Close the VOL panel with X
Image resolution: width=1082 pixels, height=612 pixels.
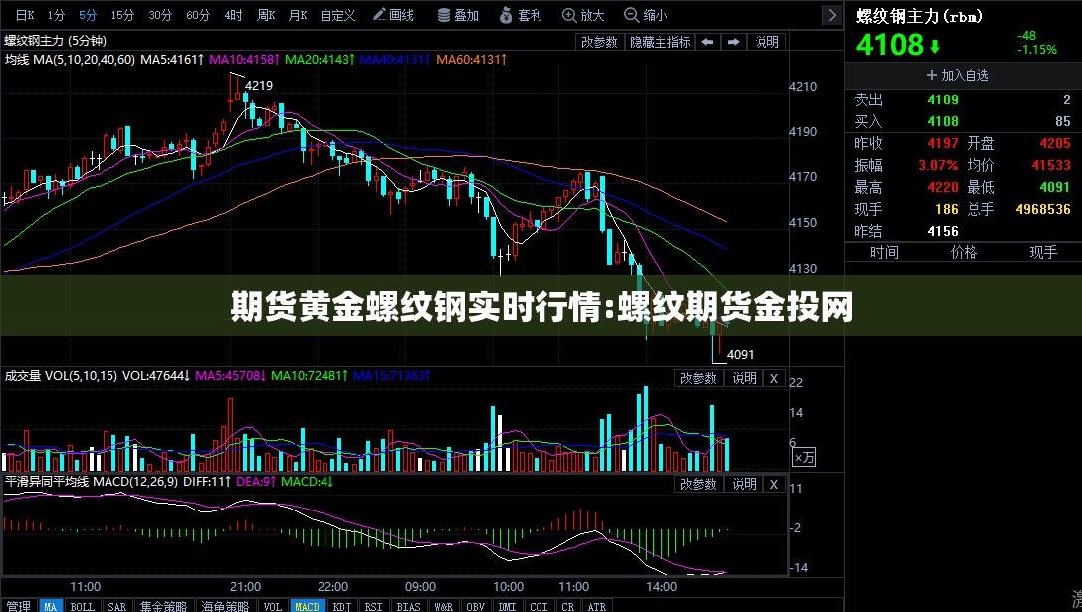[774, 378]
